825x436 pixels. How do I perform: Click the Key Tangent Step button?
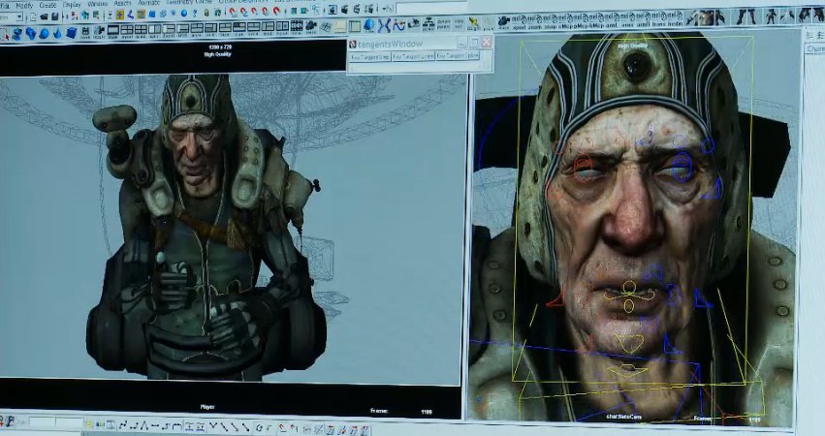tap(369, 56)
